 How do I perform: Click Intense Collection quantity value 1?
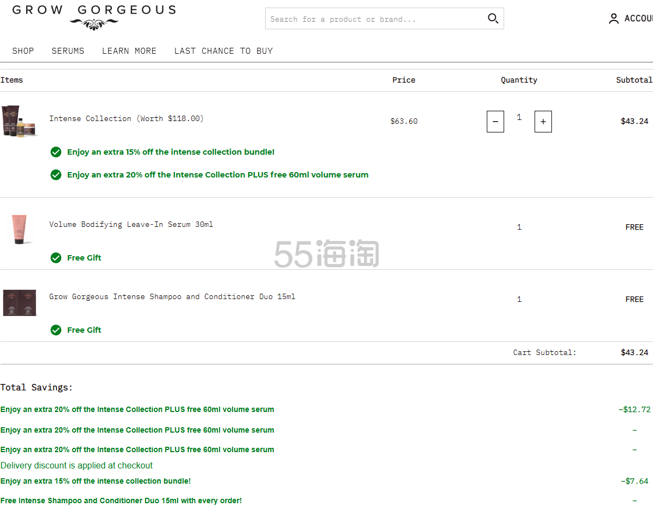coord(519,117)
